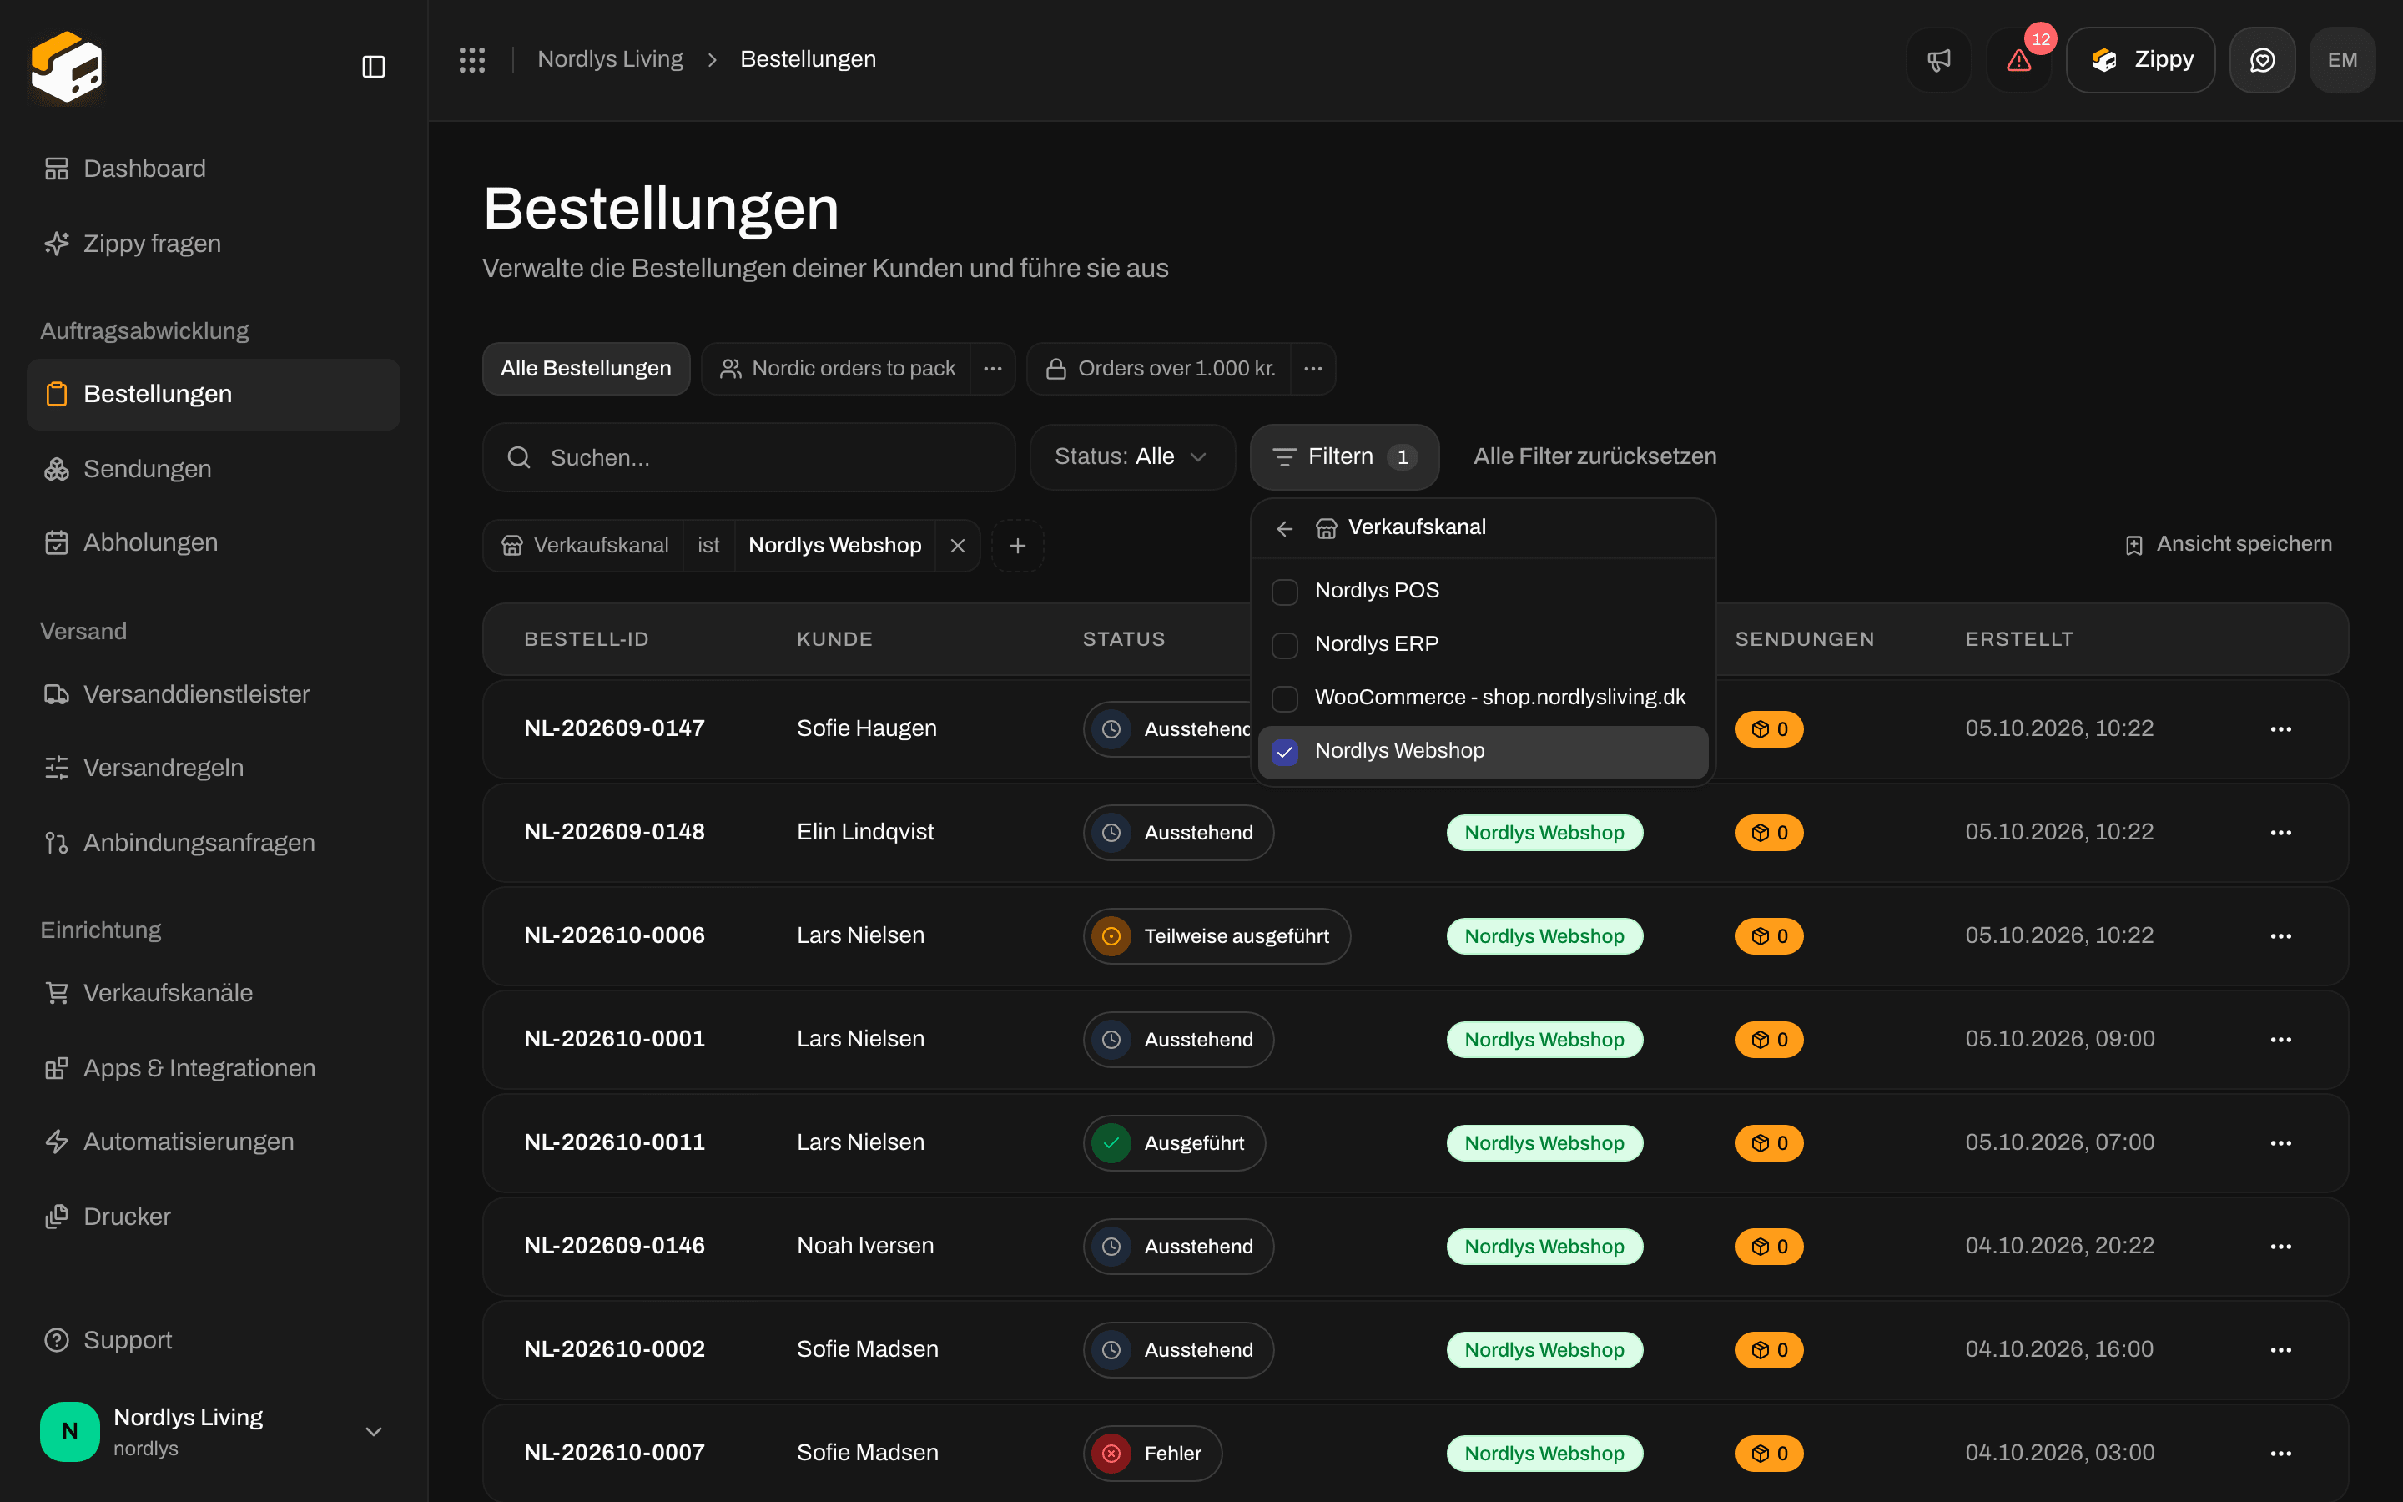Screen dimensions: 2403x1502
Task: Open the Zippy assistant button in the header
Action: tap(2141, 59)
